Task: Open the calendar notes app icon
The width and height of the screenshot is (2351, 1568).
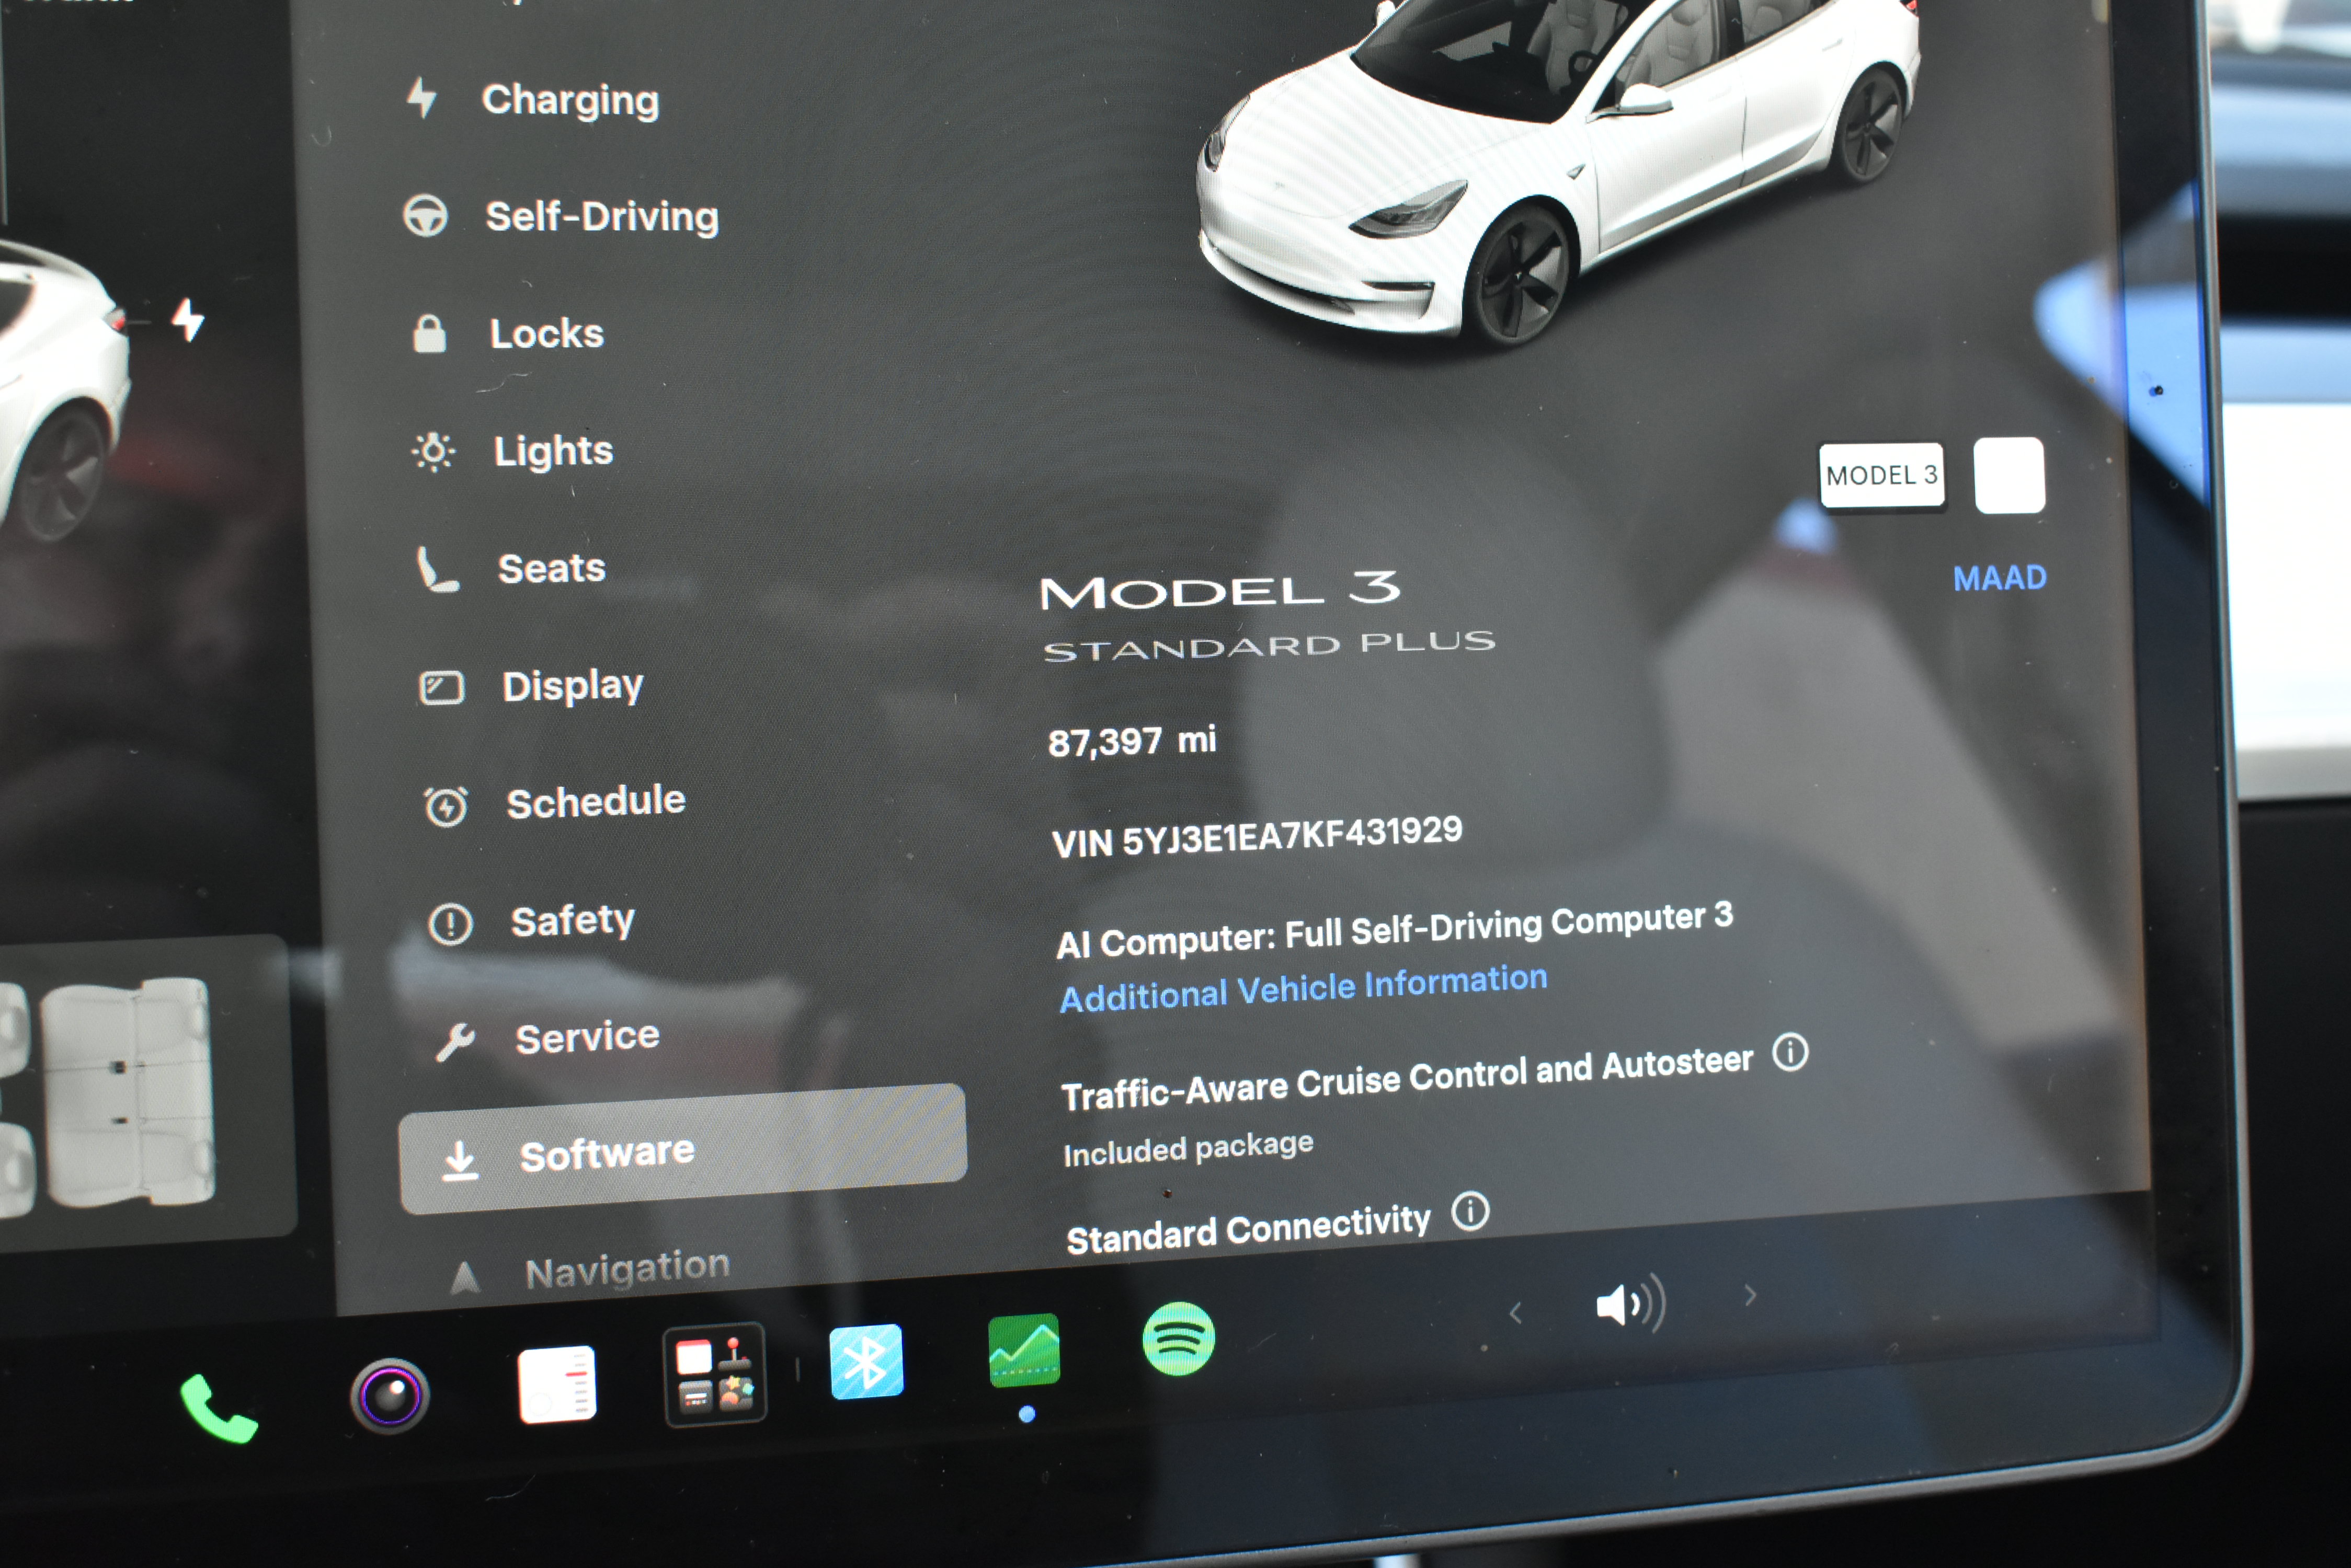Action: [x=557, y=1384]
